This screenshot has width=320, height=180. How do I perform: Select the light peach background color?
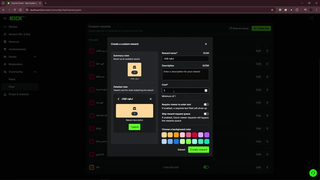[x=164, y=135]
